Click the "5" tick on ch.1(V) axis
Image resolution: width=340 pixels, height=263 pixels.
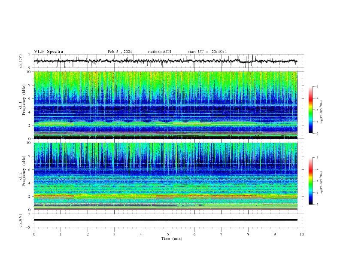(x=30, y=55)
